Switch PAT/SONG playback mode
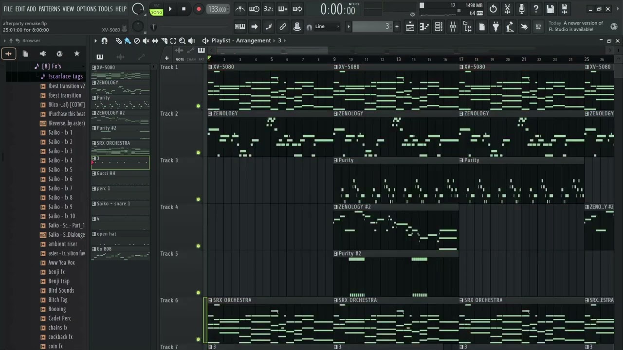Image resolution: width=623 pixels, height=350 pixels. [156, 9]
